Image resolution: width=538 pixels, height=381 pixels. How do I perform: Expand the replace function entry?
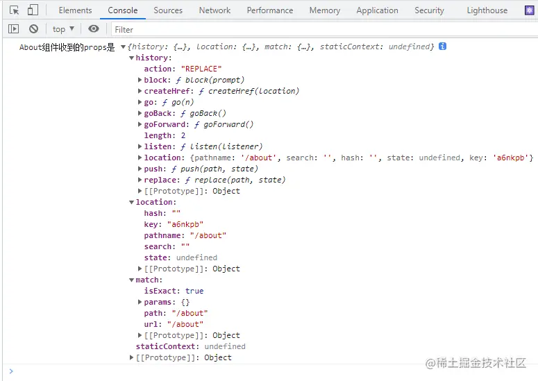click(140, 180)
